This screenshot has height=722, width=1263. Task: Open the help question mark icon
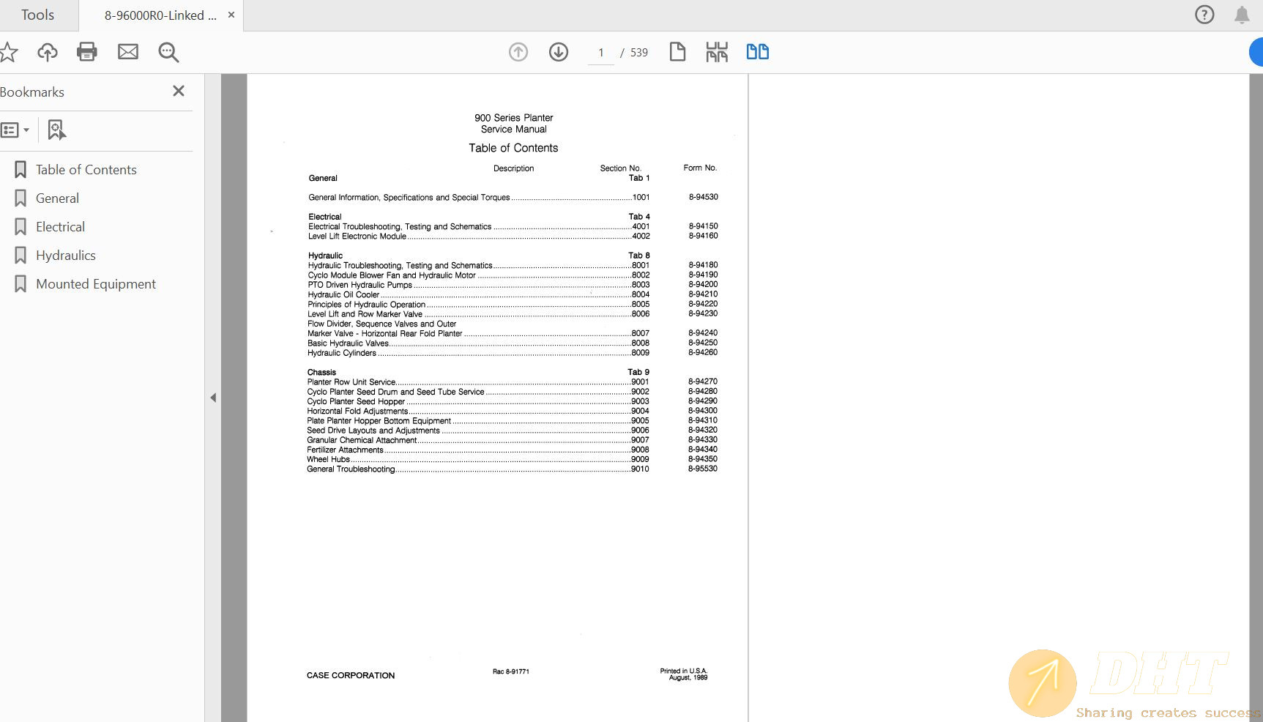pos(1204,15)
